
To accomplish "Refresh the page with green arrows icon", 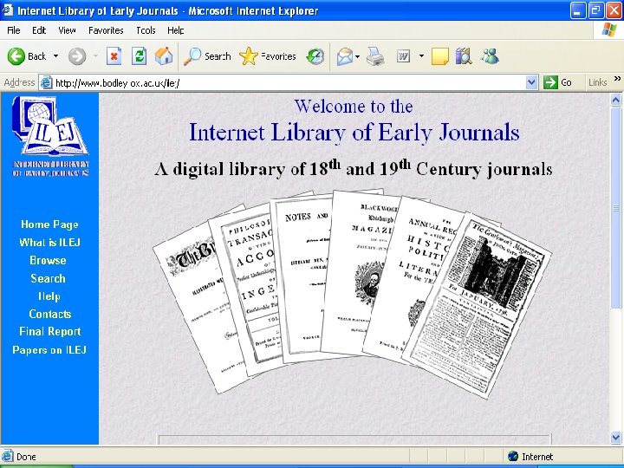I will point(139,56).
